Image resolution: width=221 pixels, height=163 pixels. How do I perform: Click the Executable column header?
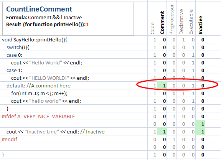click(191, 22)
